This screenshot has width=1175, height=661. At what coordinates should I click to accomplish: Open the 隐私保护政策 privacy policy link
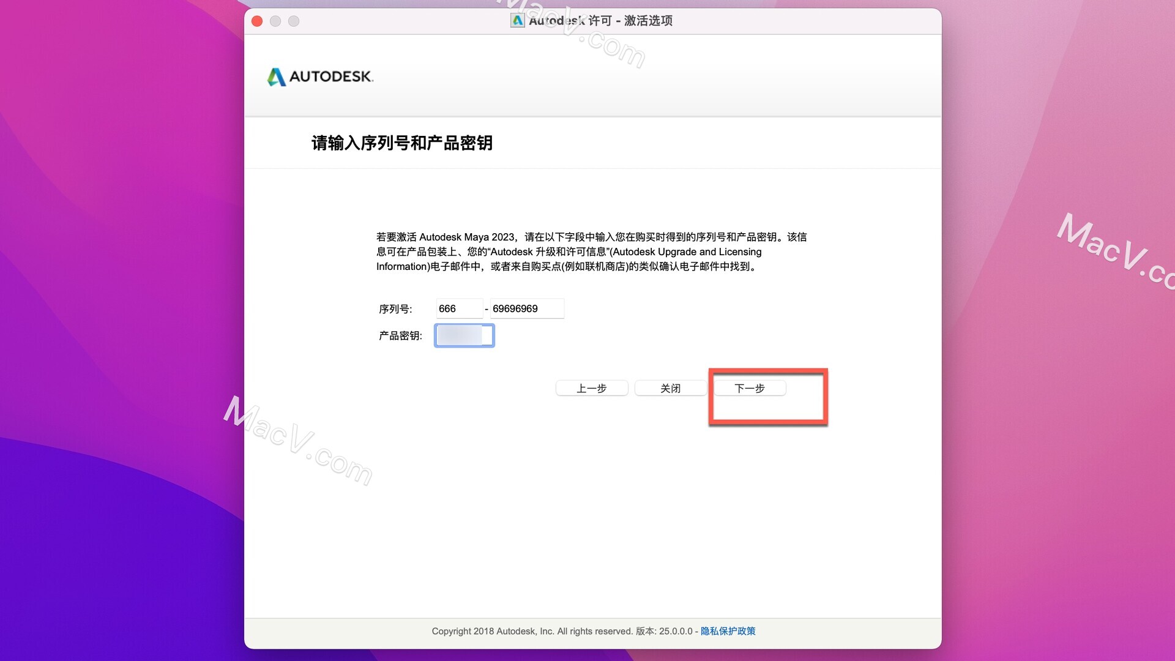(728, 631)
